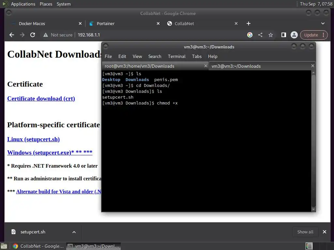Open a new Chrome tab
334x250 pixels.
tap(249, 23)
